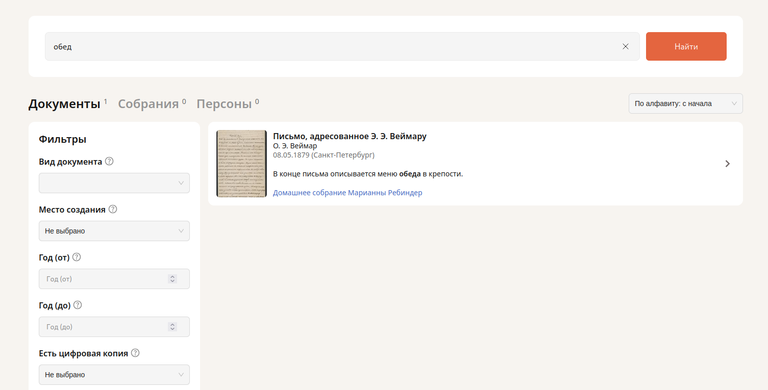The image size is (768, 390).
Task: Click the letter manuscript thumbnail
Action: [241, 164]
